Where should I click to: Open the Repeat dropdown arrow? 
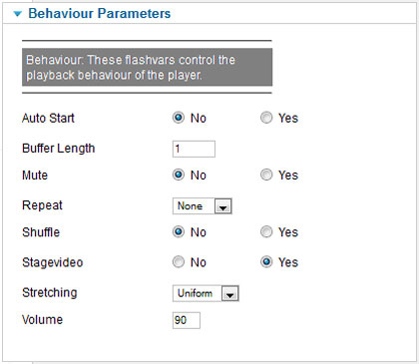223,206
